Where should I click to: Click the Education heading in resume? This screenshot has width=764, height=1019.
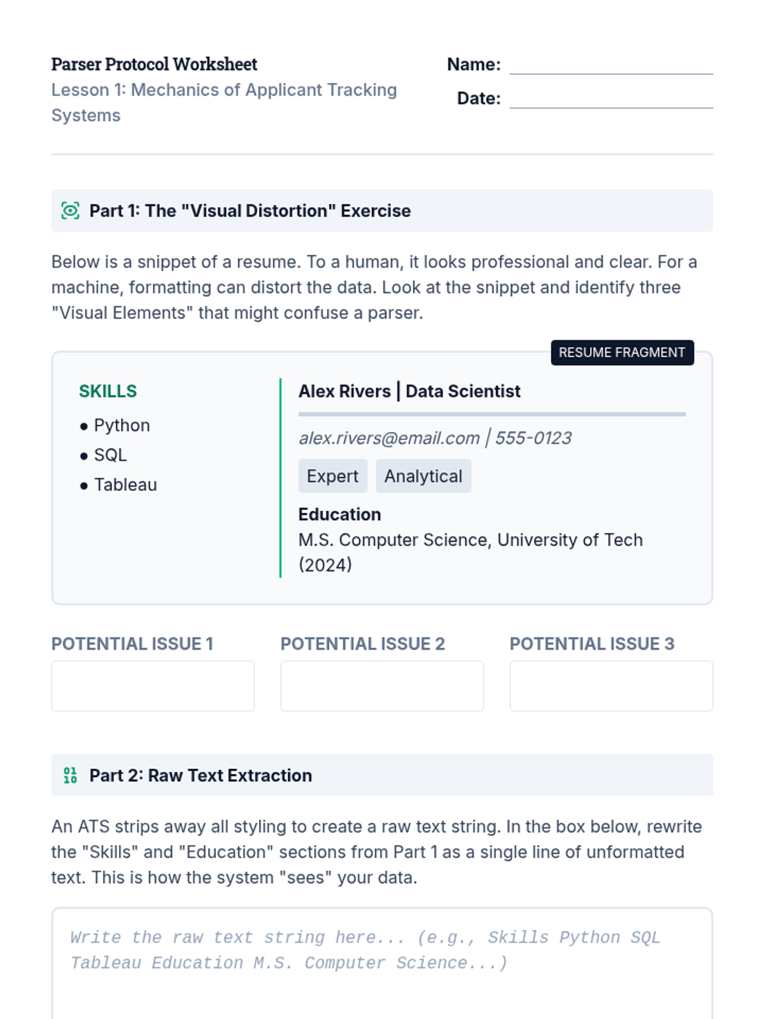339,515
